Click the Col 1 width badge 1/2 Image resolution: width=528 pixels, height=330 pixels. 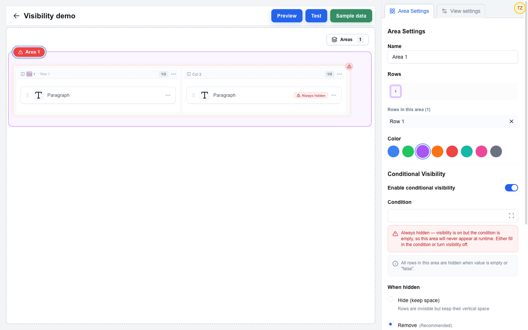click(164, 74)
